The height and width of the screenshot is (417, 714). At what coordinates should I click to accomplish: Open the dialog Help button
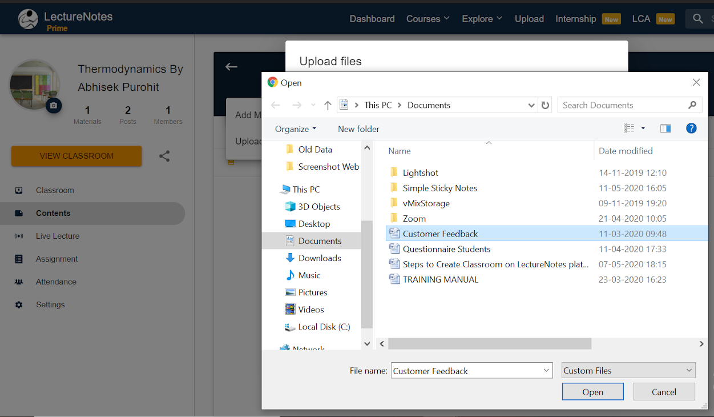pos(691,129)
